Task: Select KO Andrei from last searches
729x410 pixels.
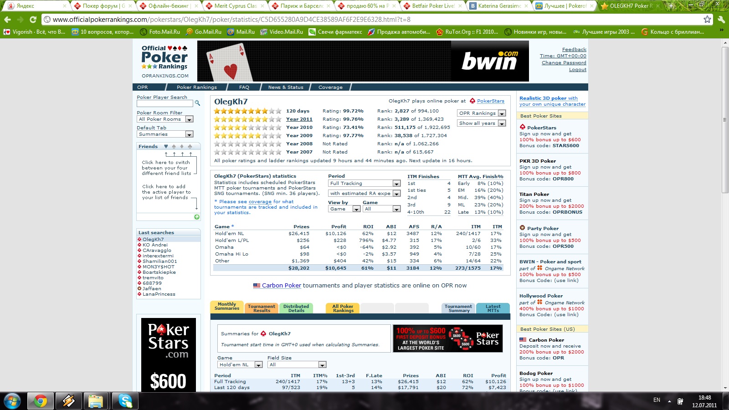Action: [155, 245]
